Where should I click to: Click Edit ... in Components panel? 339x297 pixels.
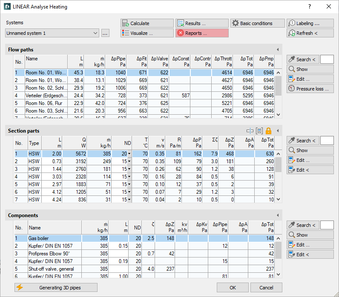point(310,245)
